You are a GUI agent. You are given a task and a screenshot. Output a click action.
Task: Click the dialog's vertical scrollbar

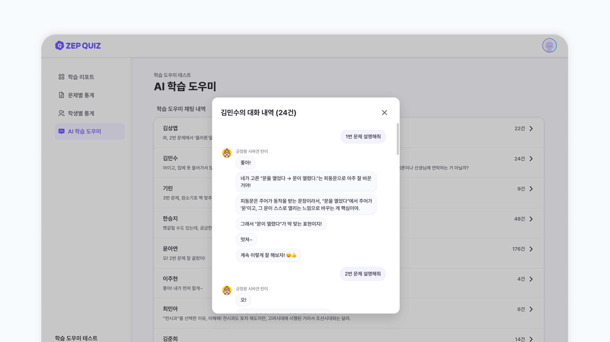[398, 139]
